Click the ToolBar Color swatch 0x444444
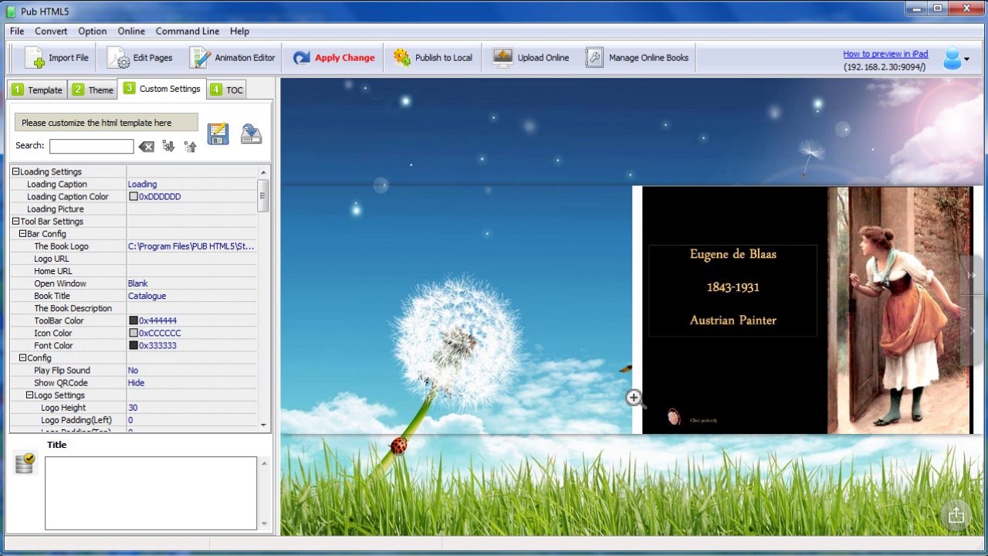The image size is (988, 556). tap(134, 320)
